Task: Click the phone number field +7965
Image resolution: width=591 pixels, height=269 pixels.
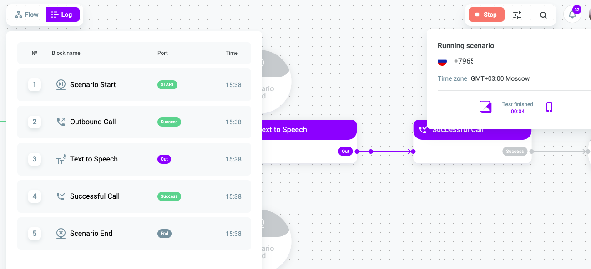Action: tap(464, 61)
